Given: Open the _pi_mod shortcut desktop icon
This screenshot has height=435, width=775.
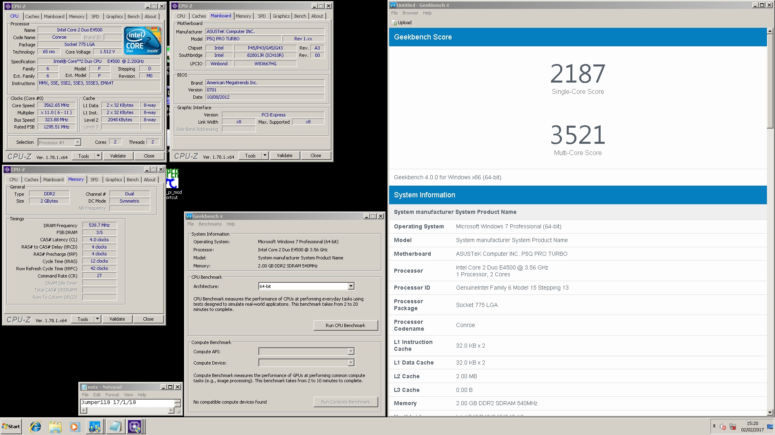Looking at the screenshot, I should point(172,184).
